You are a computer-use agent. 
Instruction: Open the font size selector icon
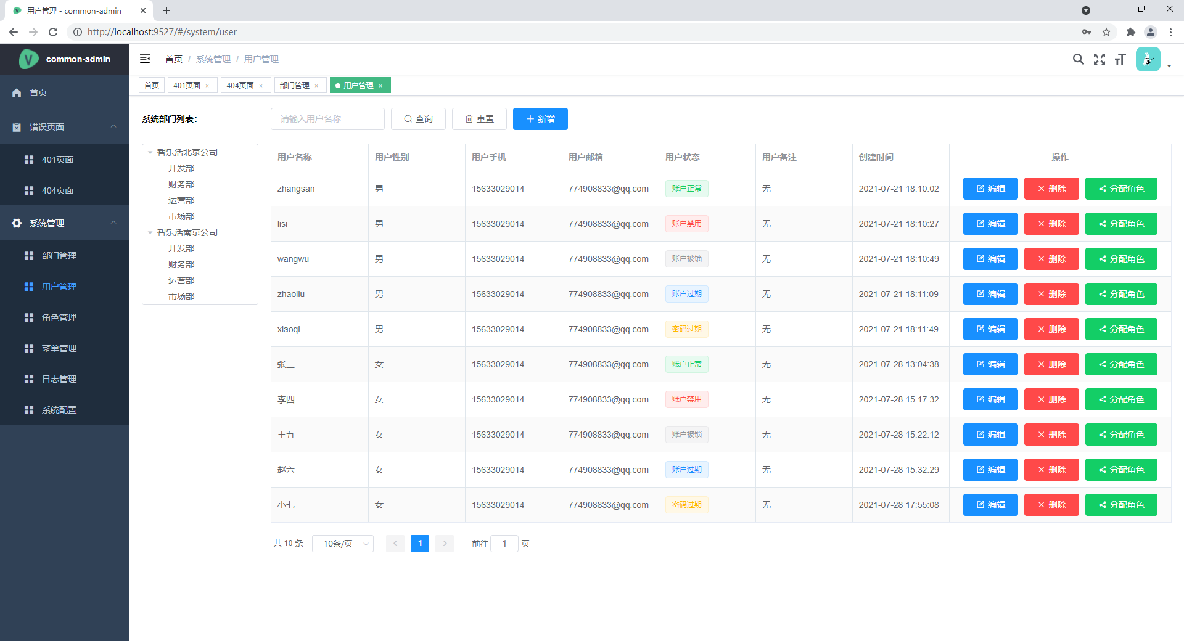click(x=1120, y=59)
